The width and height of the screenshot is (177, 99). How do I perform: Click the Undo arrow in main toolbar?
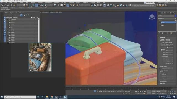tap(2, 5)
